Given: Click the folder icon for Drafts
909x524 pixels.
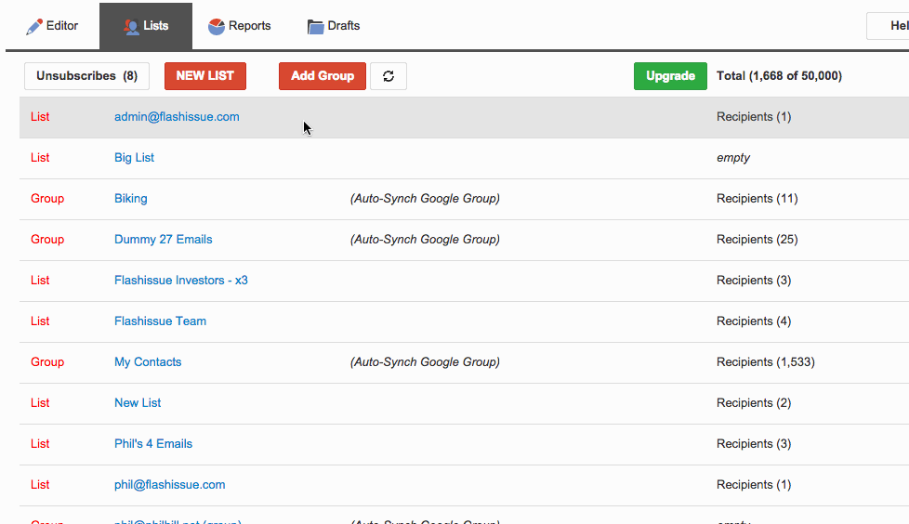Looking at the screenshot, I should click(315, 27).
